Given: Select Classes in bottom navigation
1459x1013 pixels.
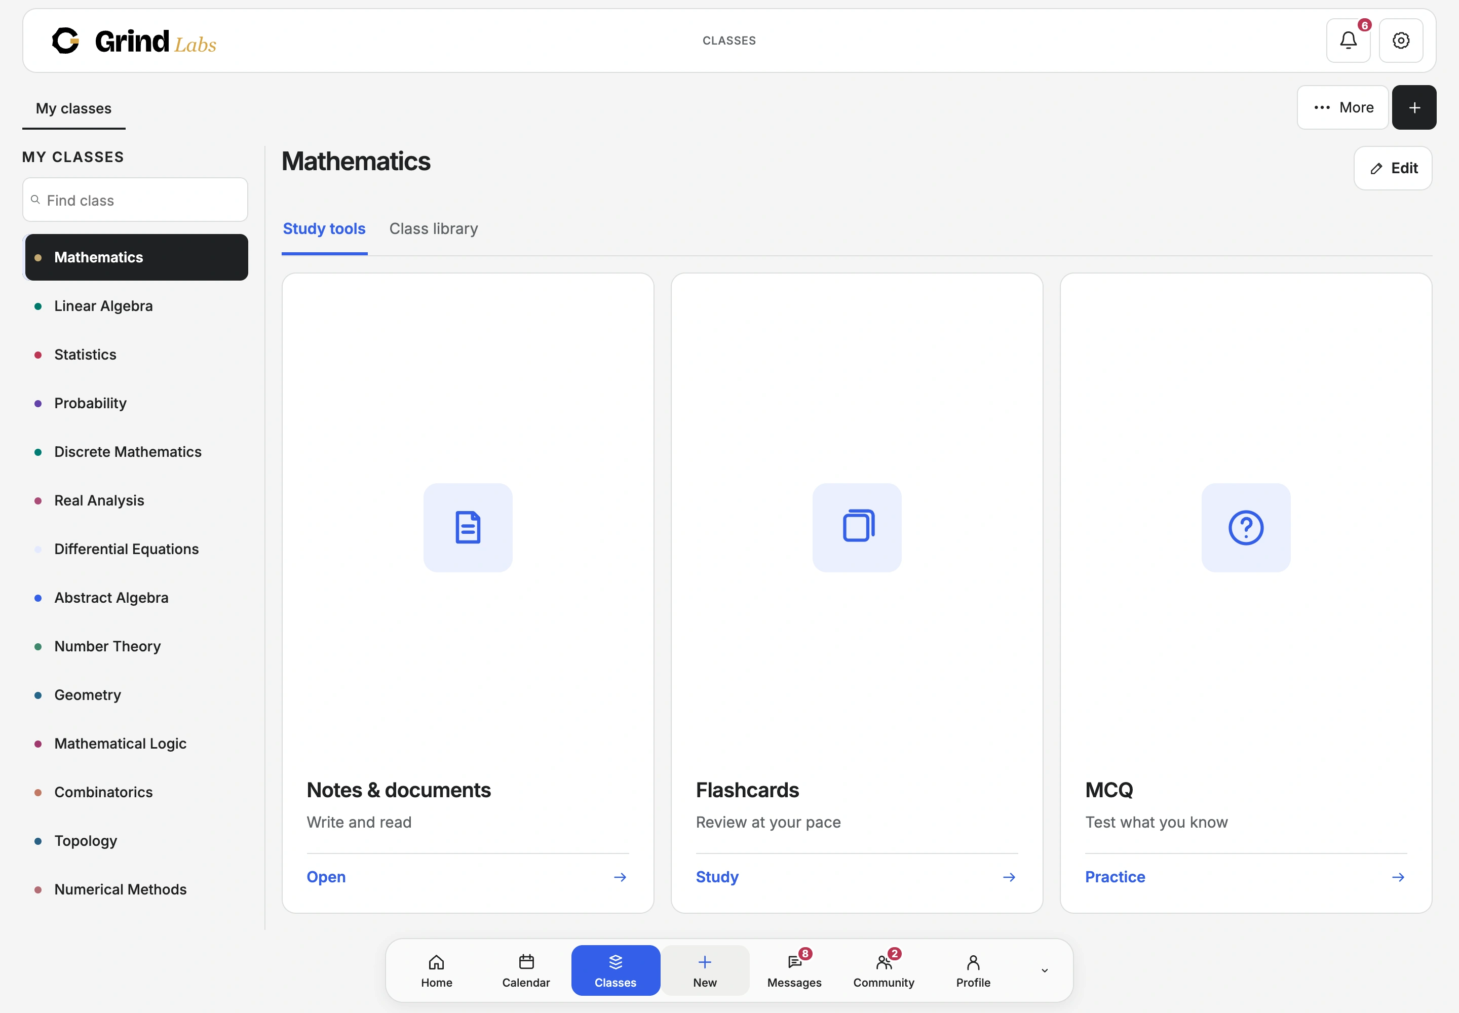Looking at the screenshot, I should 616,970.
